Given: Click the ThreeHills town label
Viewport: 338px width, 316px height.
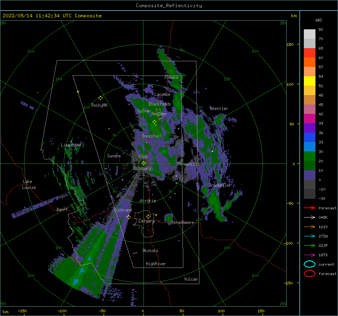Looking at the screenshot, I should point(188,164).
